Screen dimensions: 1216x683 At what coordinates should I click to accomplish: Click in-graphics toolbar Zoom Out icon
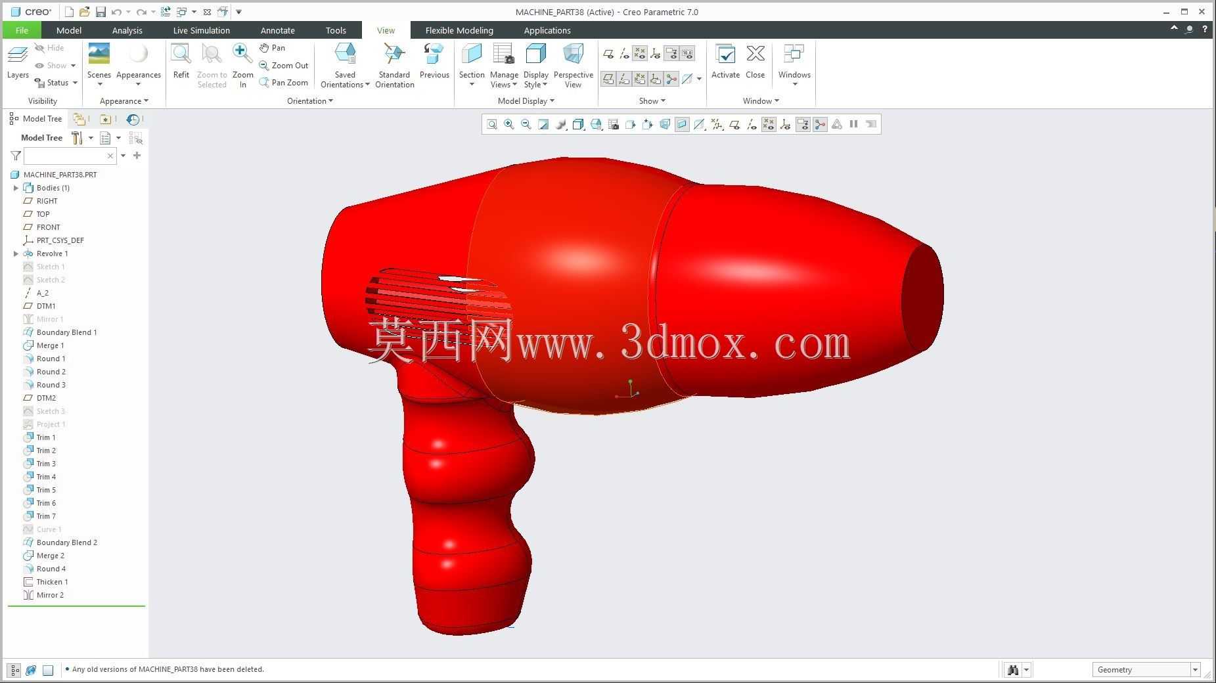point(526,124)
